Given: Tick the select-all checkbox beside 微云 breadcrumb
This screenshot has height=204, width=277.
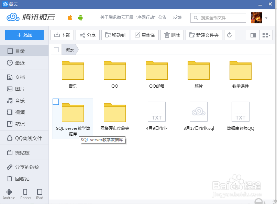Looking at the screenshot, I should pos(56,50).
